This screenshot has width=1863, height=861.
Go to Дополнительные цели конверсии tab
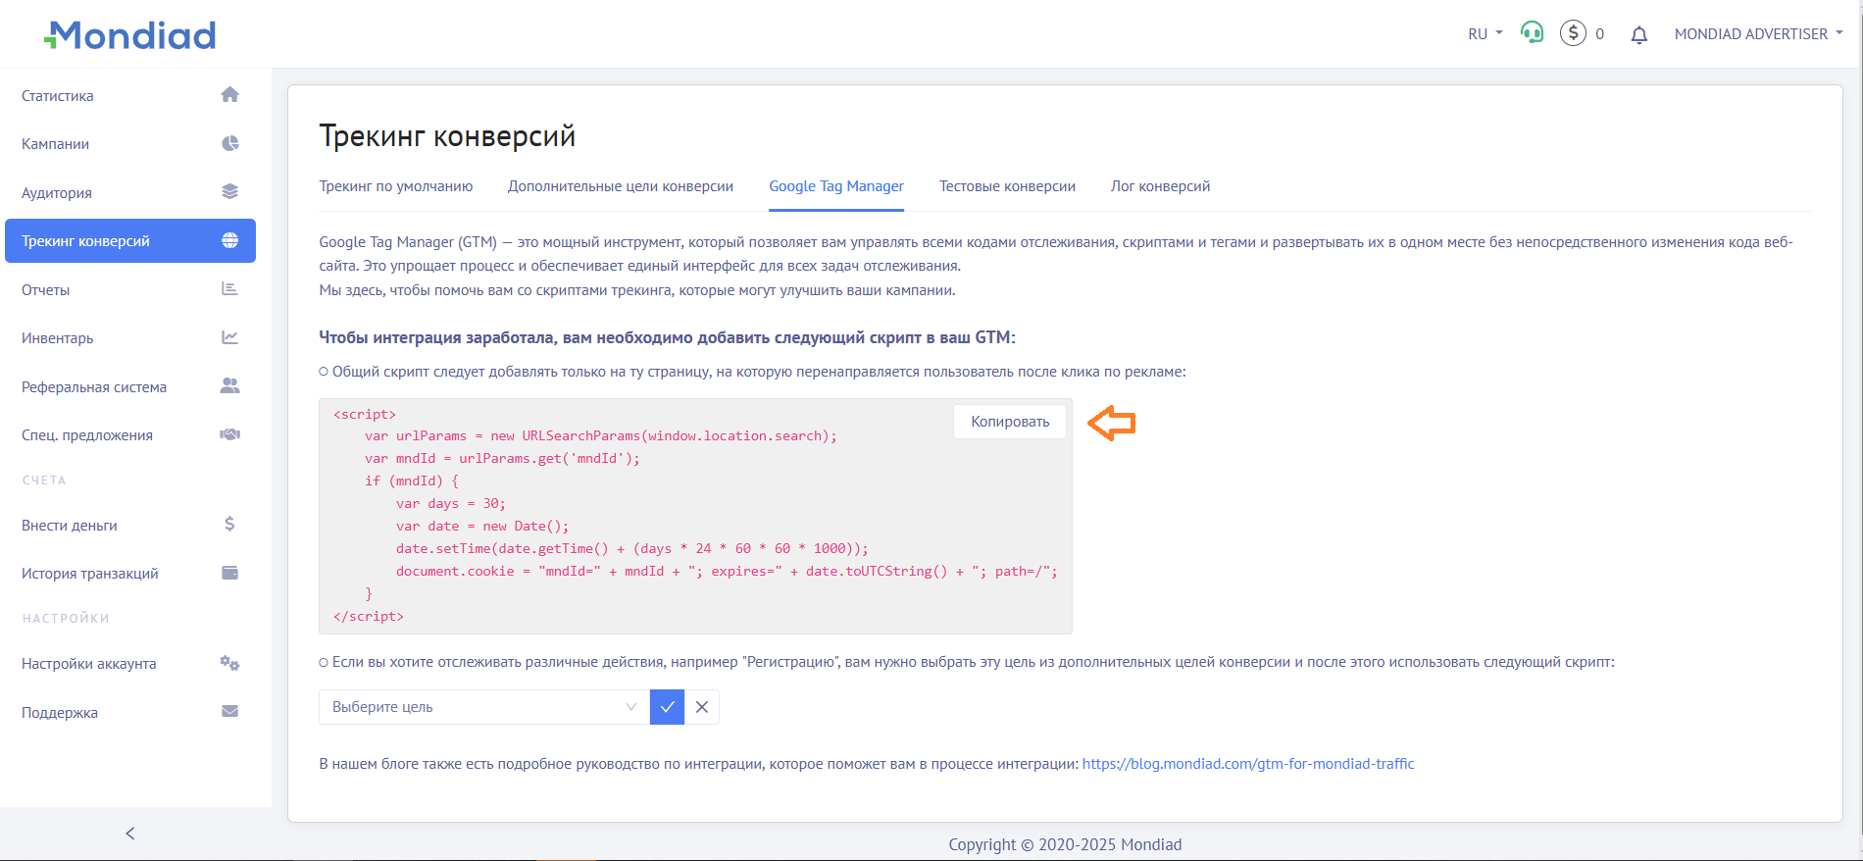click(x=620, y=186)
